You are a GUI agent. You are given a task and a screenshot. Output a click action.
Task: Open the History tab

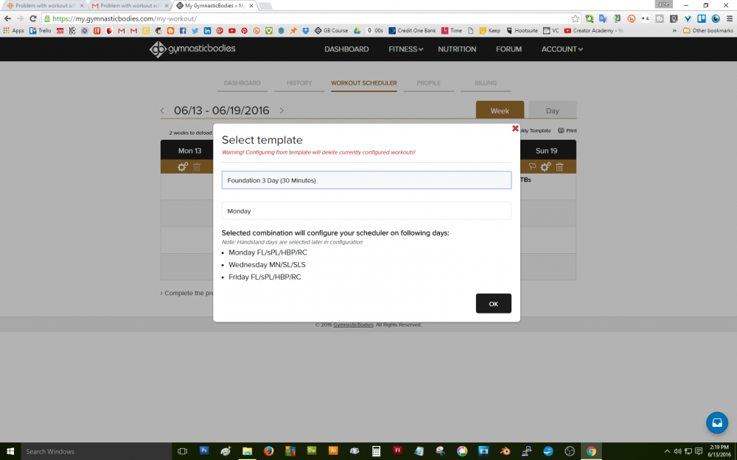[299, 83]
